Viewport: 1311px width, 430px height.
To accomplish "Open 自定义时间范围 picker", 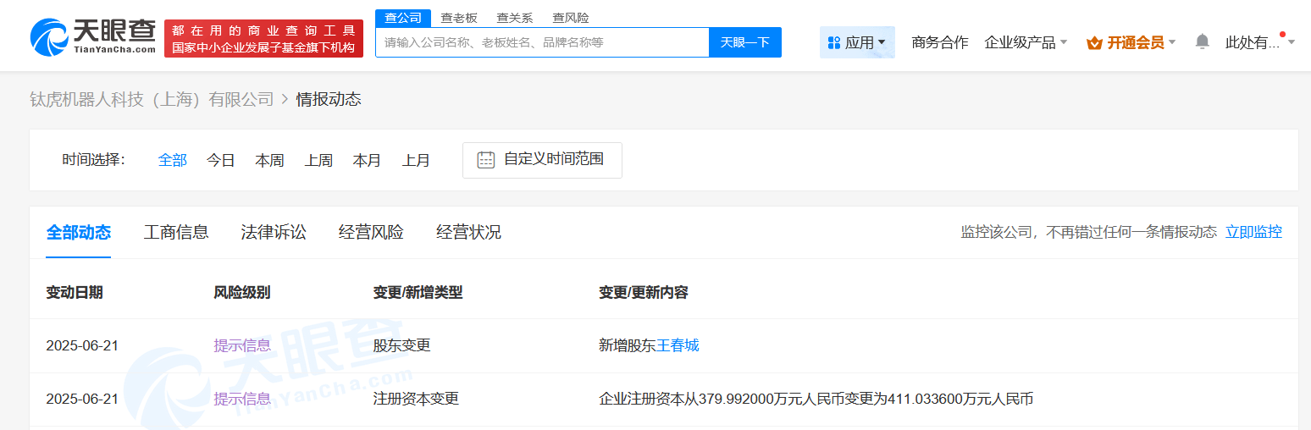I will pos(542,160).
